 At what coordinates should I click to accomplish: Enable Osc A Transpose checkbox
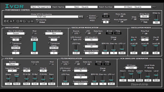coord(11,43)
